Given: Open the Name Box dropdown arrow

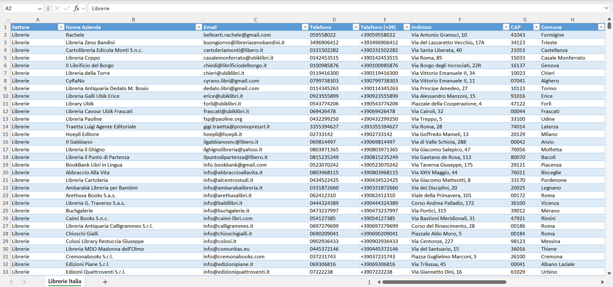Looking at the screenshot, I should coord(40,8).
